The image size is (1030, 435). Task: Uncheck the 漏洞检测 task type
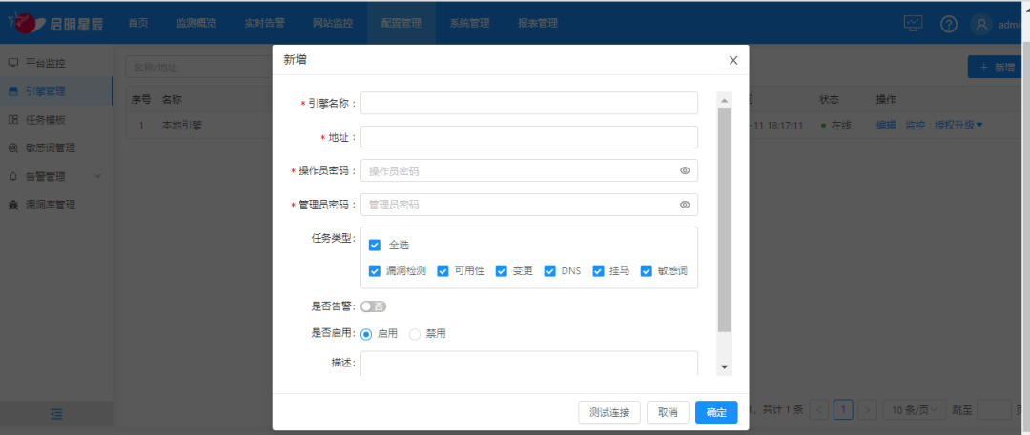(x=375, y=271)
